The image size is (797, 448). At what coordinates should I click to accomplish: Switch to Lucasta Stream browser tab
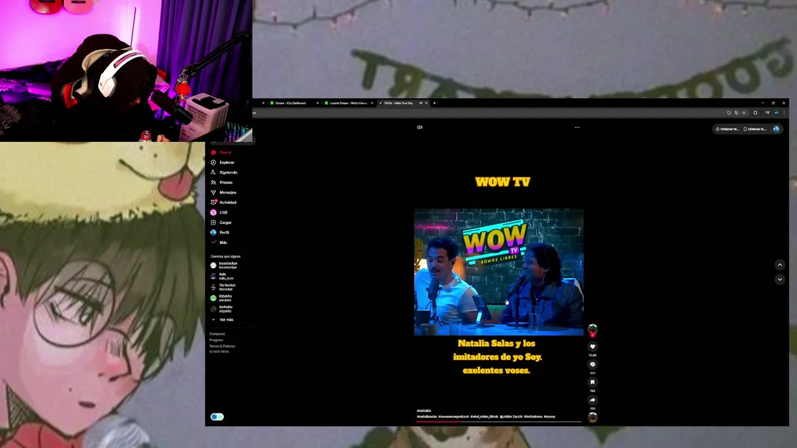click(x=349, y=103)
